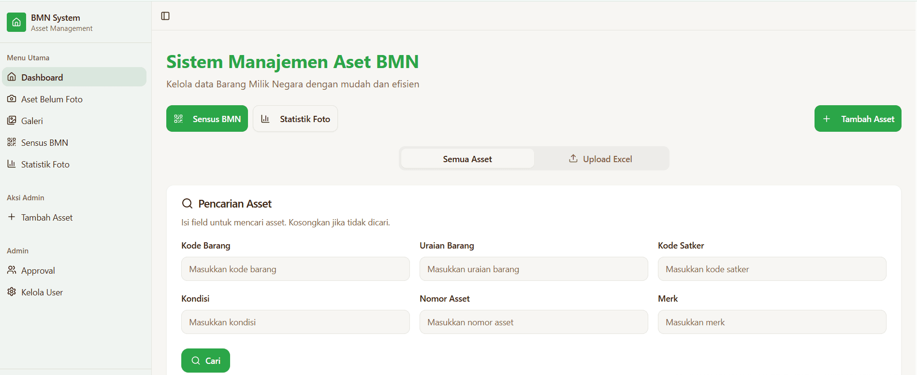Screen dimensions: 917x375
Task: Click the Cari search button
Action: pos(205,361)
